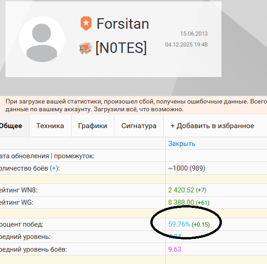Switch to the Техника tab
This screenshot has width=267, height=264.
click(50, 126)
